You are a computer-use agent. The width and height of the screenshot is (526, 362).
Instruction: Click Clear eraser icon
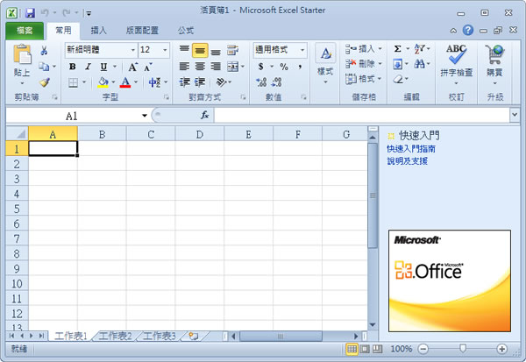point(398,79)
